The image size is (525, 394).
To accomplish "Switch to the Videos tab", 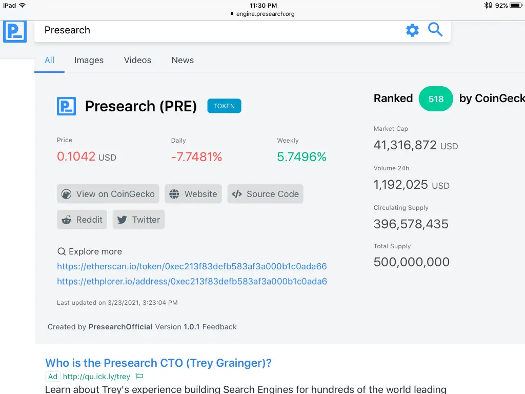I will coord(137,61).
